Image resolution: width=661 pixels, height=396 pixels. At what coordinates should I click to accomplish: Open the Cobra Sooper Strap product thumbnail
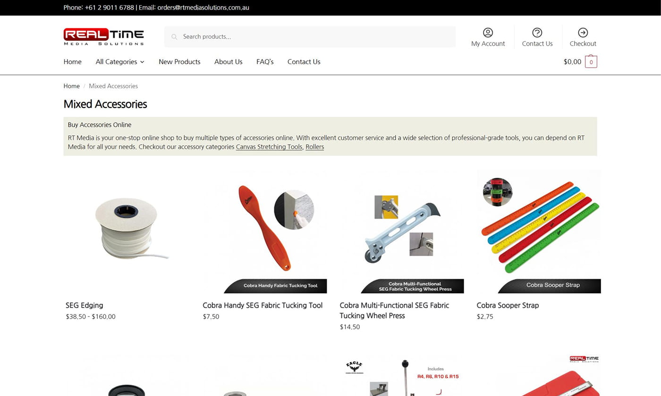539,231
